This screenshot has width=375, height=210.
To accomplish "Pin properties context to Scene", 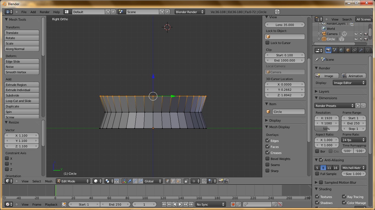I will (317, 59).
